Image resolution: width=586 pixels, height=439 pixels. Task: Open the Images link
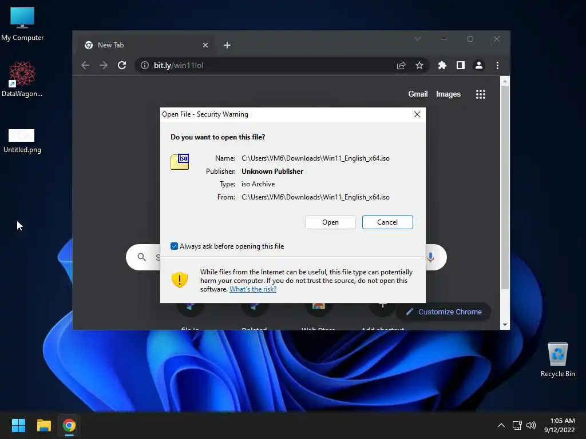[448, 94]
